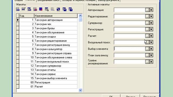Browse layouts for График резервирования ... button

click(147, 62)
